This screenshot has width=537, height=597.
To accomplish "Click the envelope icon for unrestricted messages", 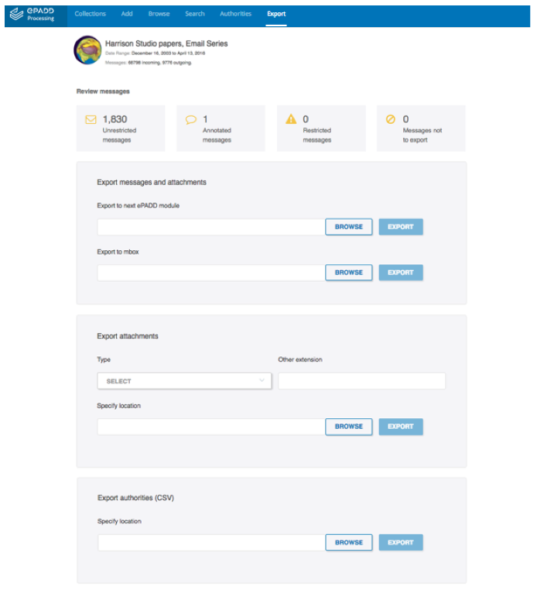I will 91,119.
